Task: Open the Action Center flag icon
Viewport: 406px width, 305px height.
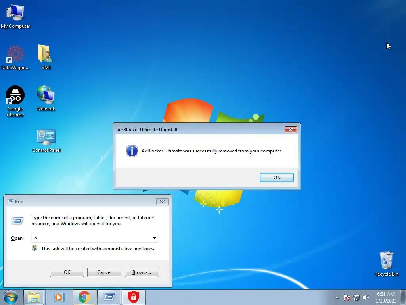Action: click(x=347, y=297)
